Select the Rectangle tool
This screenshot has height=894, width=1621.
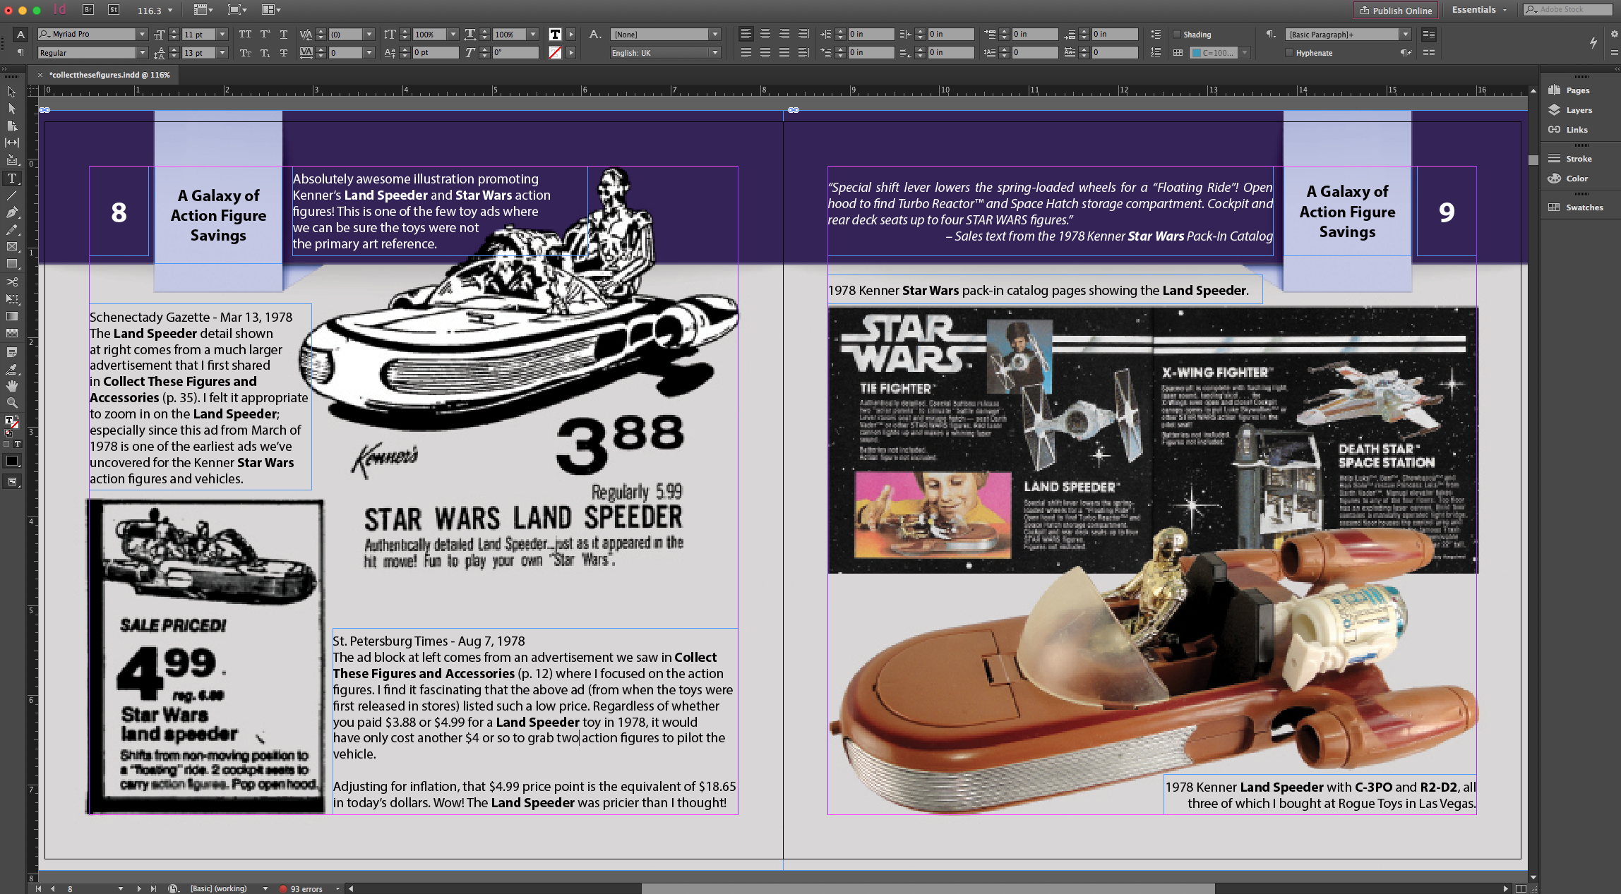pos(12,264)
